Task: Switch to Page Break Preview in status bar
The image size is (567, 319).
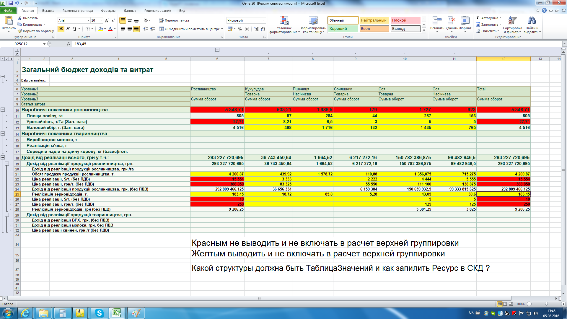Action: pyautogui.click(x=511, y=304)
